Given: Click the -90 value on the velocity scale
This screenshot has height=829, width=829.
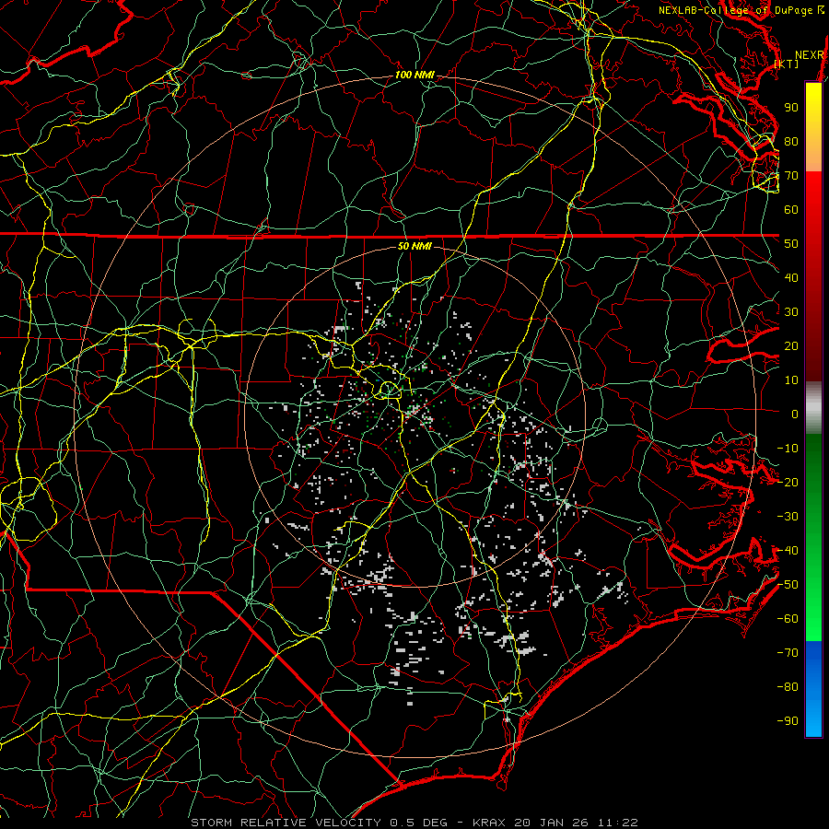Looking at the screenshot, I should click(788, 721).
